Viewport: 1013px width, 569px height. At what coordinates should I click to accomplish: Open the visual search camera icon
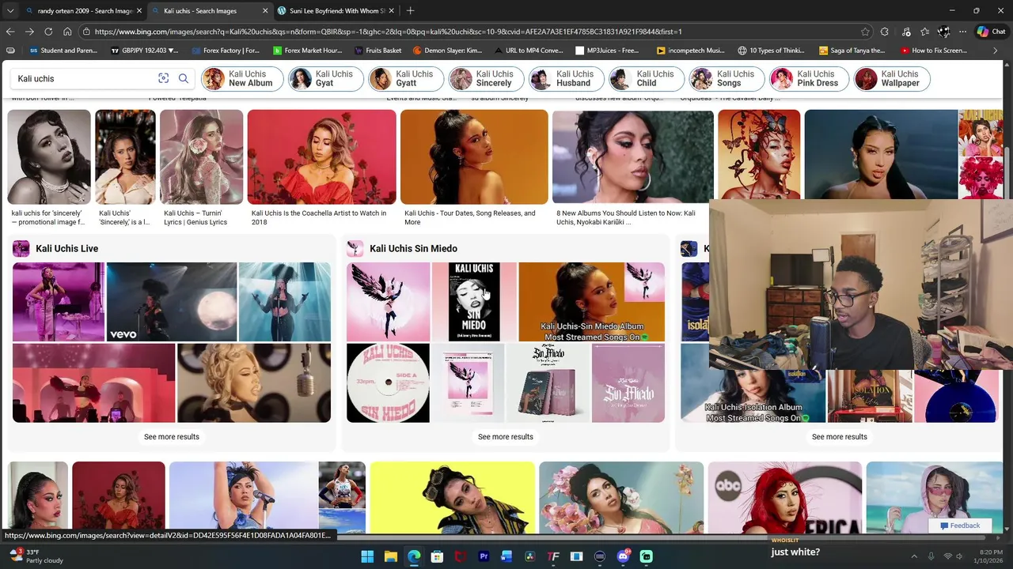pos(164,78)
